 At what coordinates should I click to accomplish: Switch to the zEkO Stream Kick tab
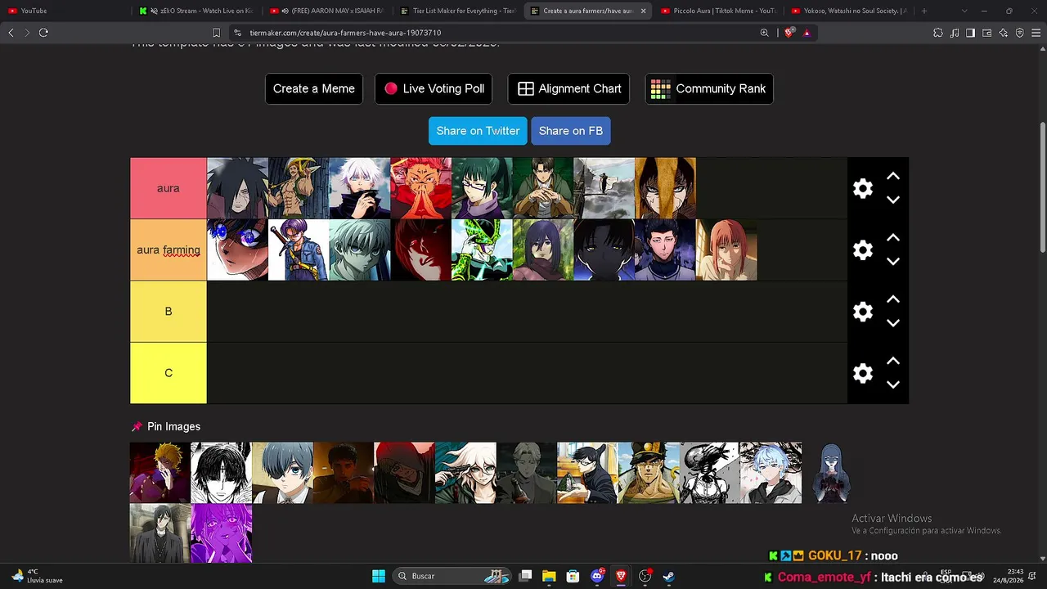(196, 11)
